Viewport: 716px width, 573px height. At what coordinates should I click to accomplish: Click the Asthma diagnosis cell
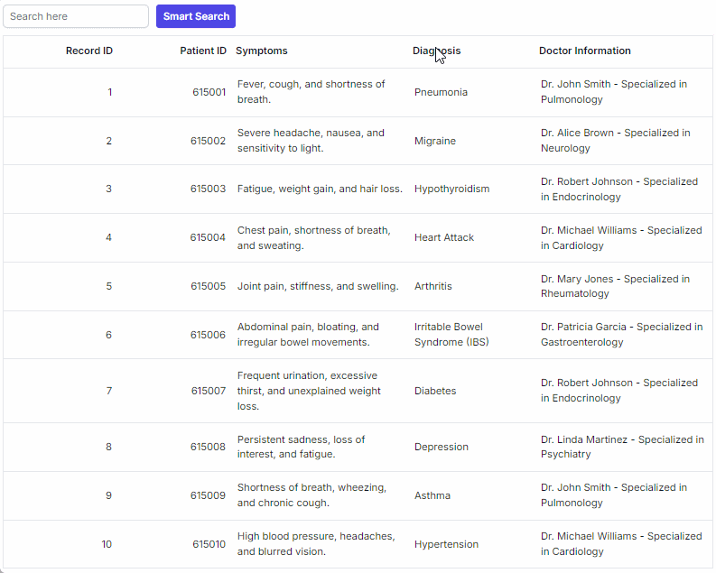pos(432,495)
